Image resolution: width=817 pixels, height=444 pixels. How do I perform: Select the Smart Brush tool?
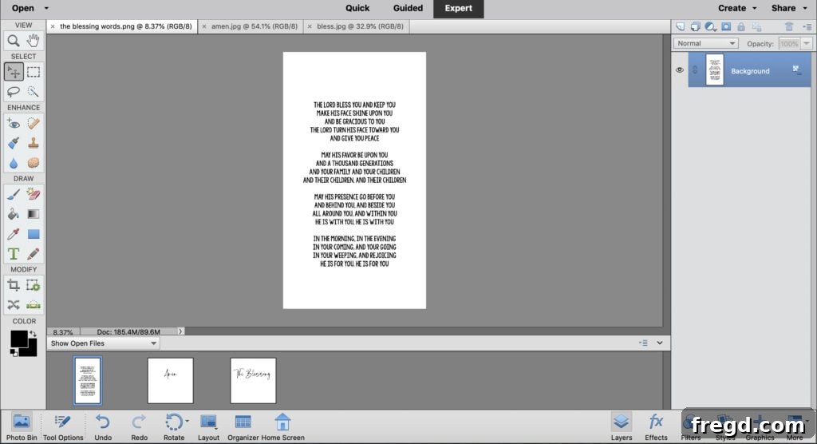[14, 143]
